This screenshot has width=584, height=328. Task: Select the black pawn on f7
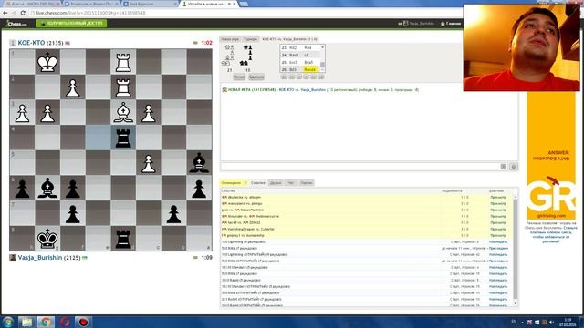[73, 214]
